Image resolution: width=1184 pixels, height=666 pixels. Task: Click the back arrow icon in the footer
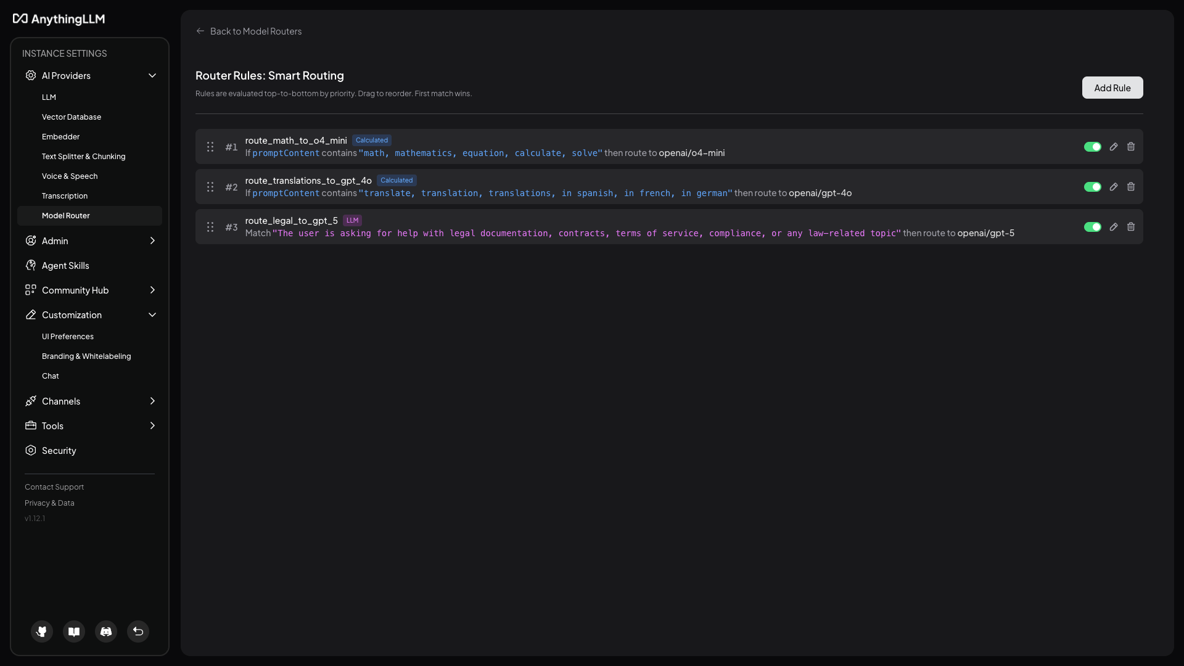click(x=138, y=631)
